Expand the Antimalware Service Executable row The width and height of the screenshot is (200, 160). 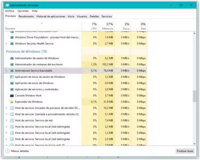(x=6, y=71)
